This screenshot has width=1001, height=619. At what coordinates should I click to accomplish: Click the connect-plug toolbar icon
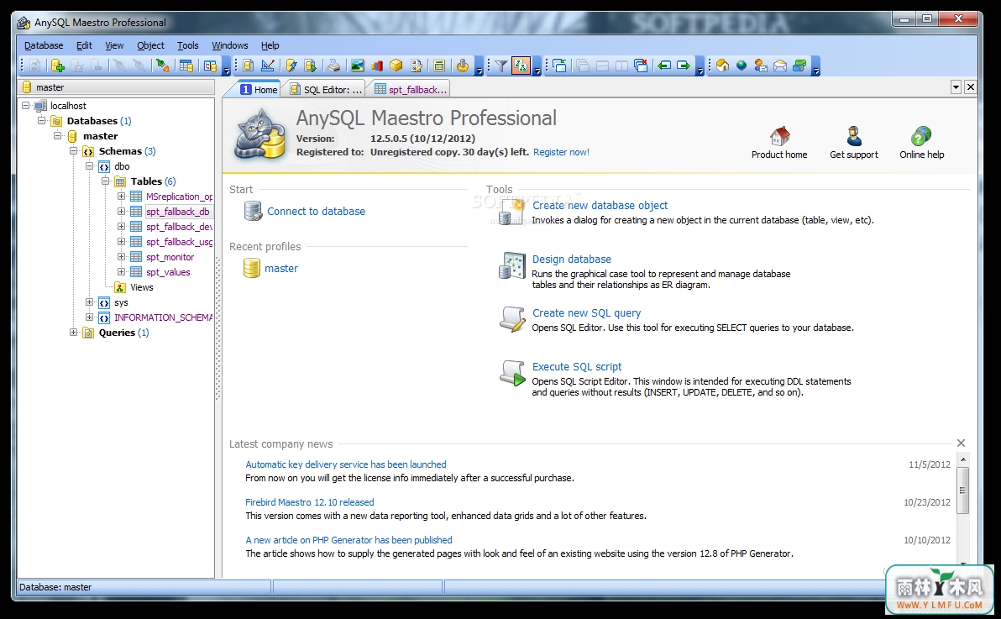(x=163, y=66)
